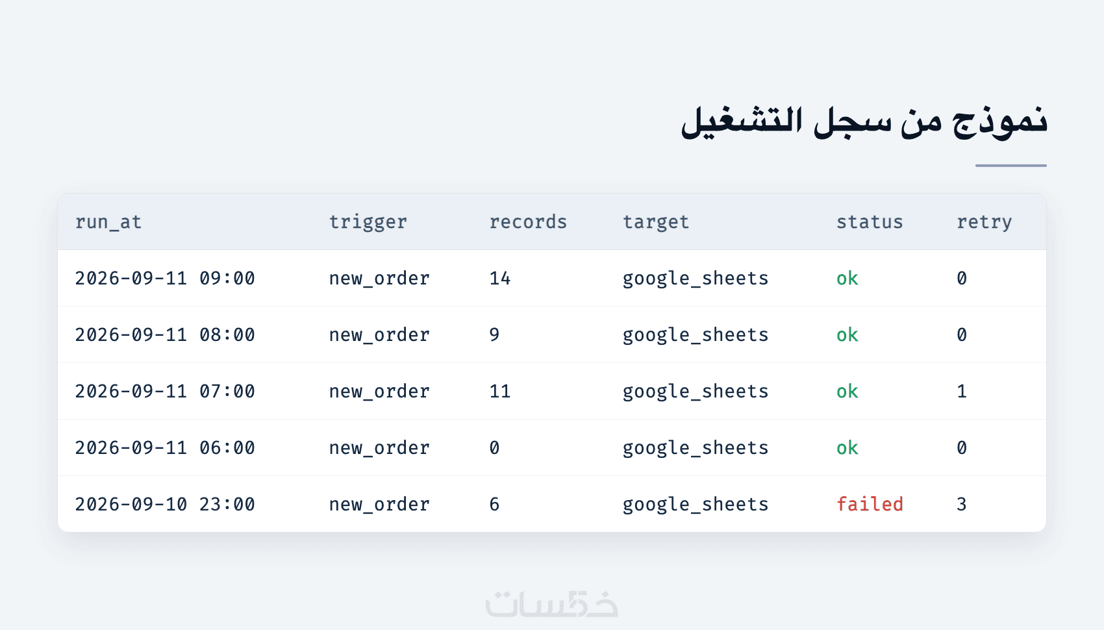Click the retry column header
The width and height of the screenshot is (1104, 630).
tap(984, 222)
